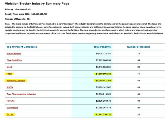Open the highlighted Eli Lilly link
Viewport: 168px width, 120px height.
pyautogui.click(x=10, y=115)
